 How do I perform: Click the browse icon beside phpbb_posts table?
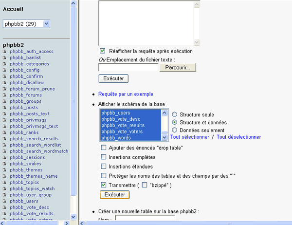point(4,108)
